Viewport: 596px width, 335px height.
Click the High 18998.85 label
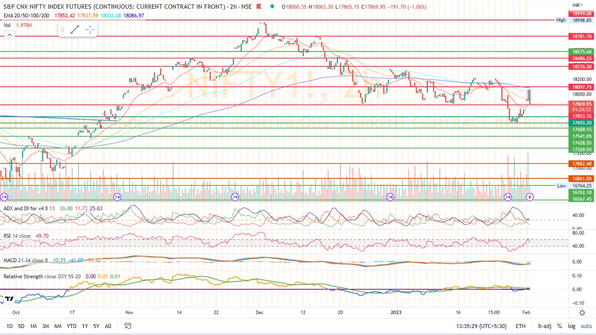point(574,20)
